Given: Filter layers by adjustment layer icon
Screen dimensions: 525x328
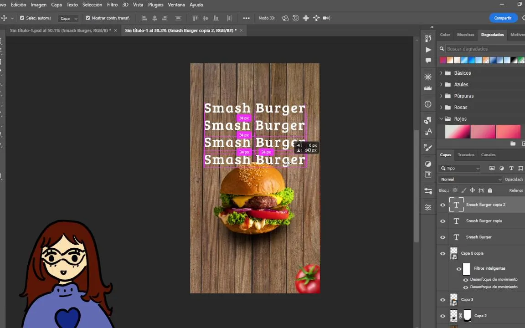Looking at the screenshot, I should pyautogui.click(x=502, y=169).
